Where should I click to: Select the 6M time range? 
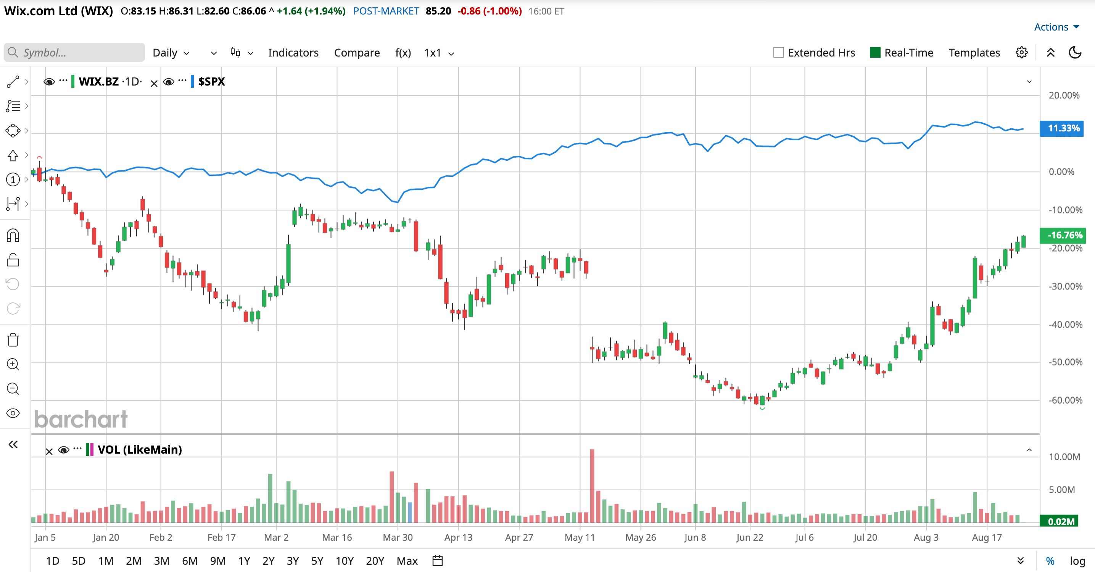pos(190,561)
